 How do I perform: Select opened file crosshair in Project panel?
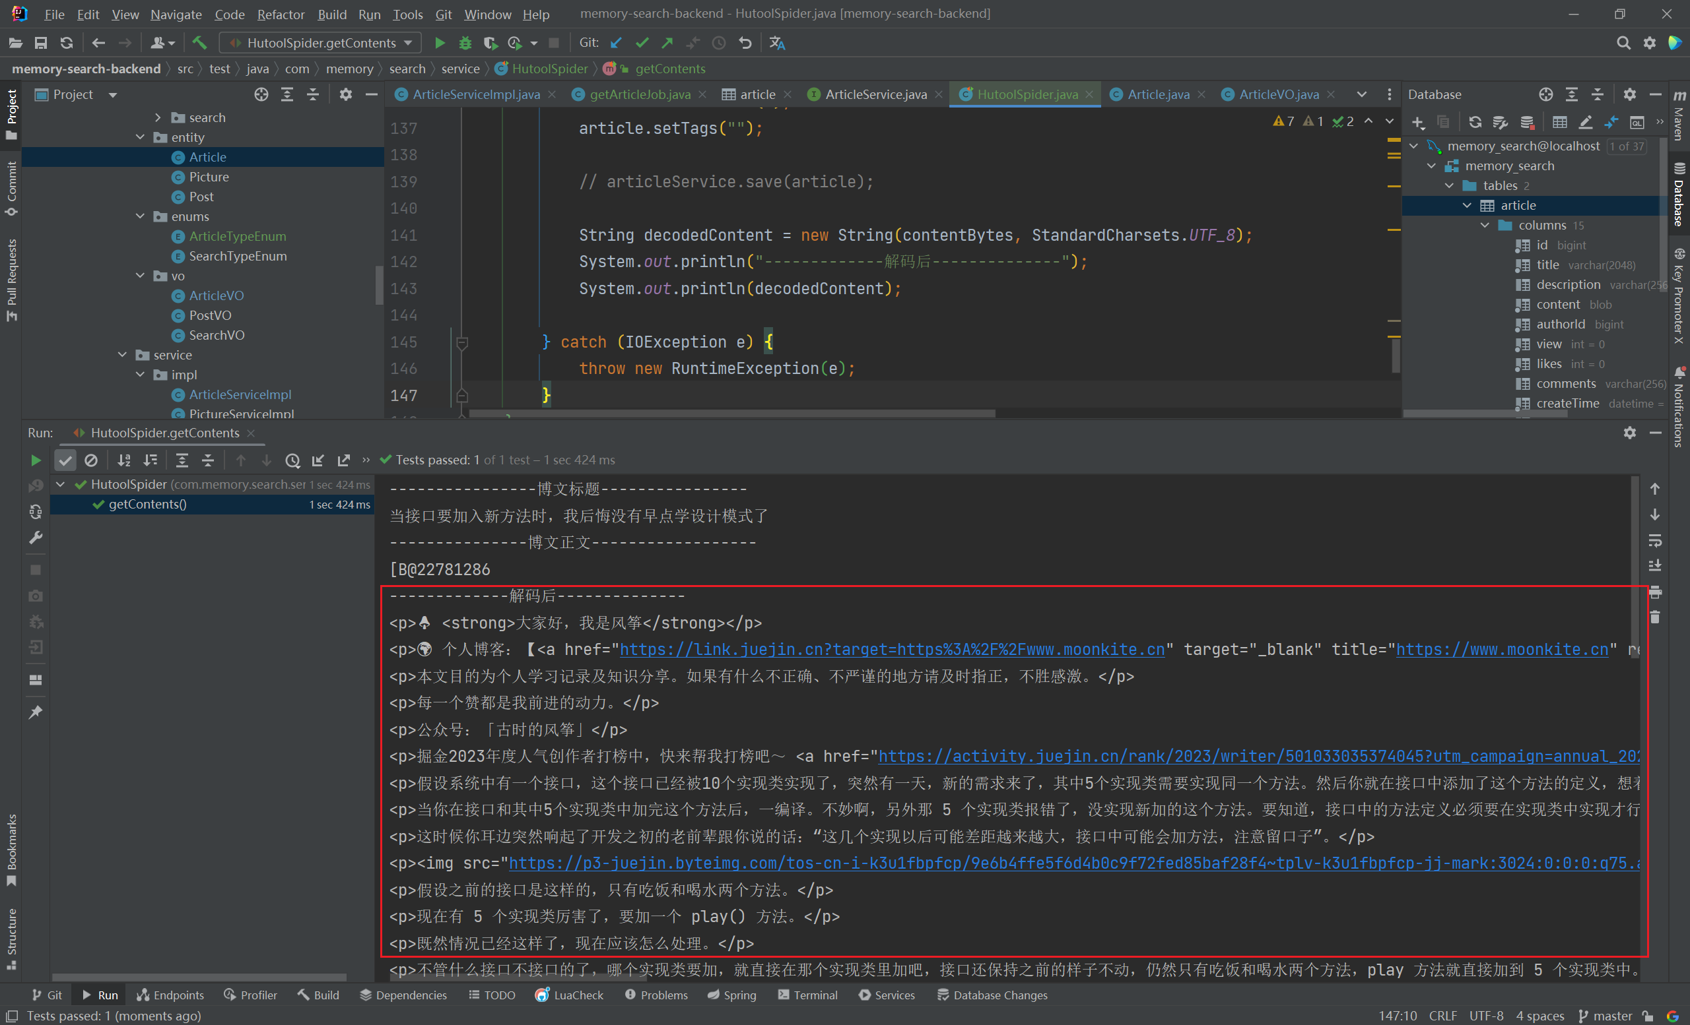tap(261, 94)
